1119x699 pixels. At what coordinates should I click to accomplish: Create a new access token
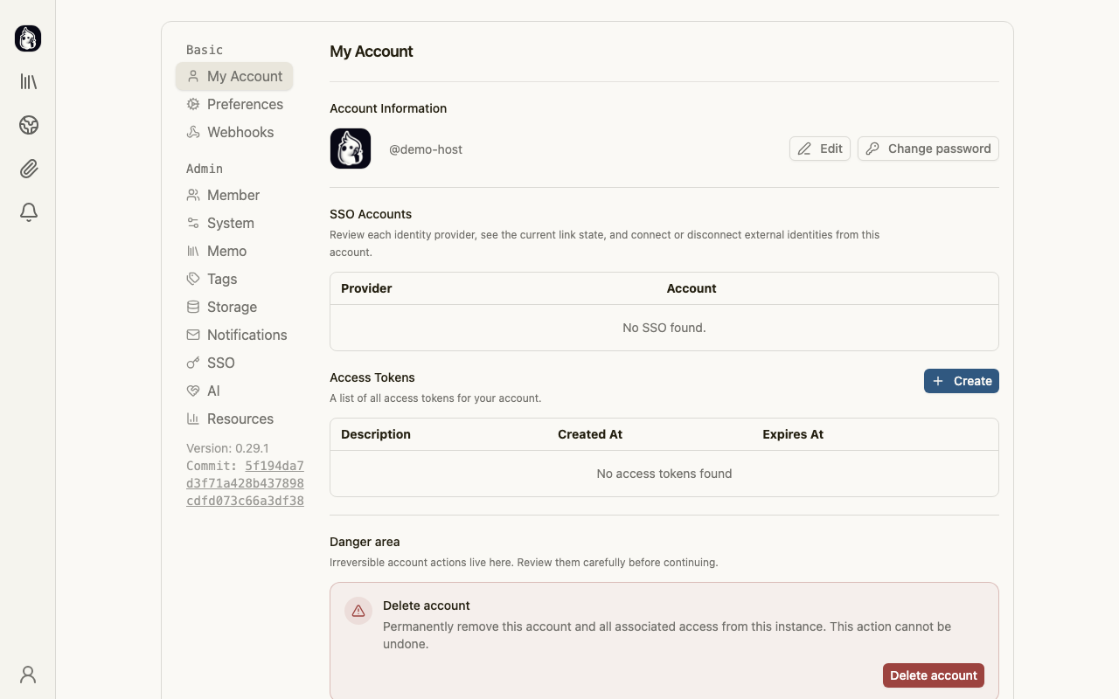tap(962, 381)
